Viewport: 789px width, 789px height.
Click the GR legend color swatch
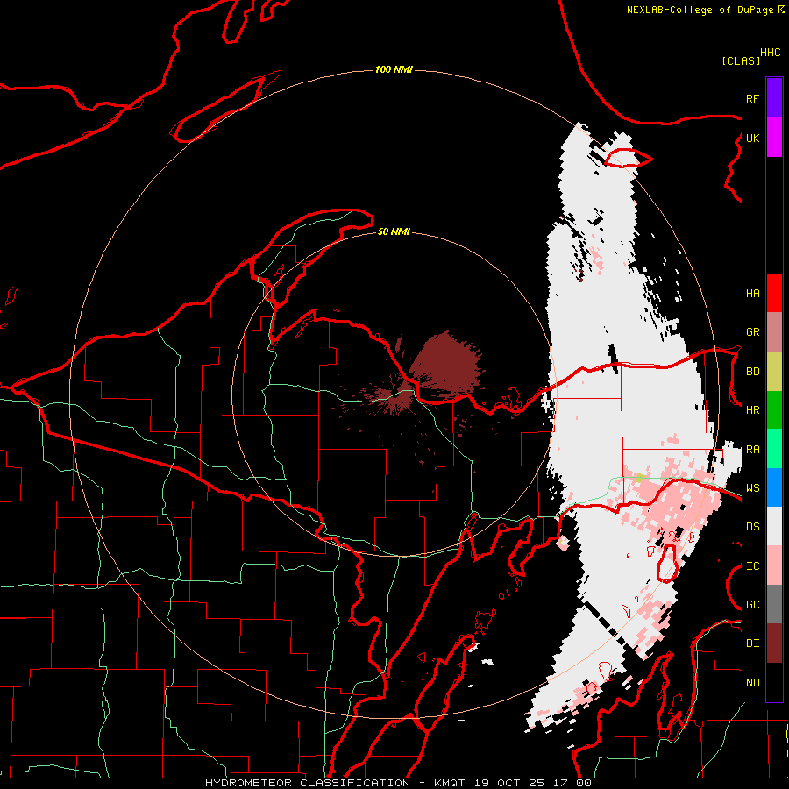point(774,331)
